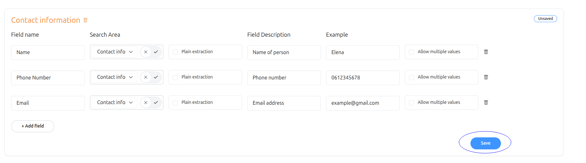Delete the Name field row
Image resolution: width=586 pixels, height=163 pixels.
(x=486, y=52)
